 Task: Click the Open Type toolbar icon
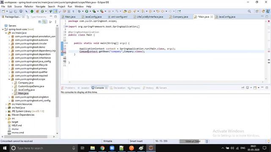point(125,11)
